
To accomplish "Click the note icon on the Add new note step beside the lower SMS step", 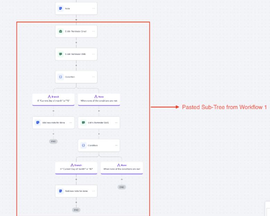I will [x=38, y=123].
